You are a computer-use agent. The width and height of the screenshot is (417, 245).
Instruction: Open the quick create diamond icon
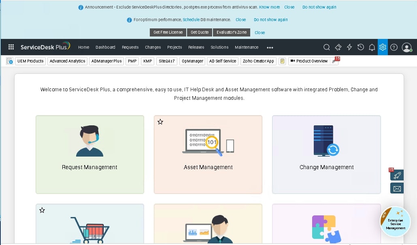coord(338,47)
